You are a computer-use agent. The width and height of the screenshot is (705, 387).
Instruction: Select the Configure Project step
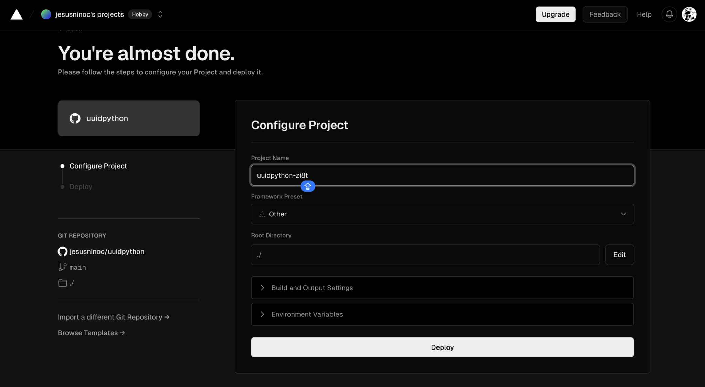98,166
